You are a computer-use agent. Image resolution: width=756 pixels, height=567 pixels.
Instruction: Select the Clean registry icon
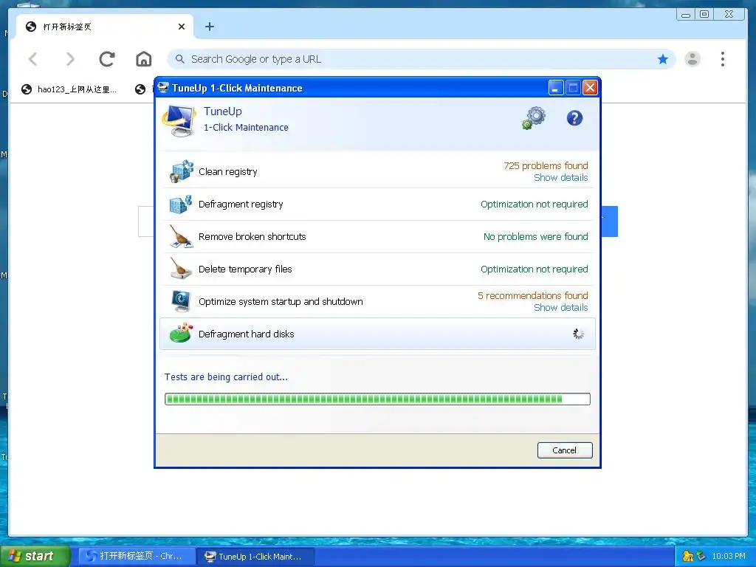click(x=182, y=171)
